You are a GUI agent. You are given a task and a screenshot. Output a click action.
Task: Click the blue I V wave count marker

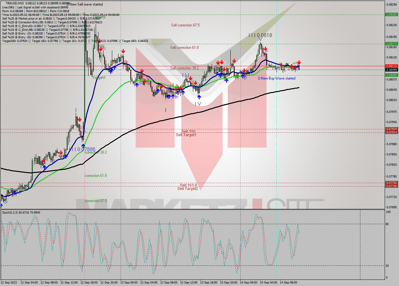coord(198,104)
